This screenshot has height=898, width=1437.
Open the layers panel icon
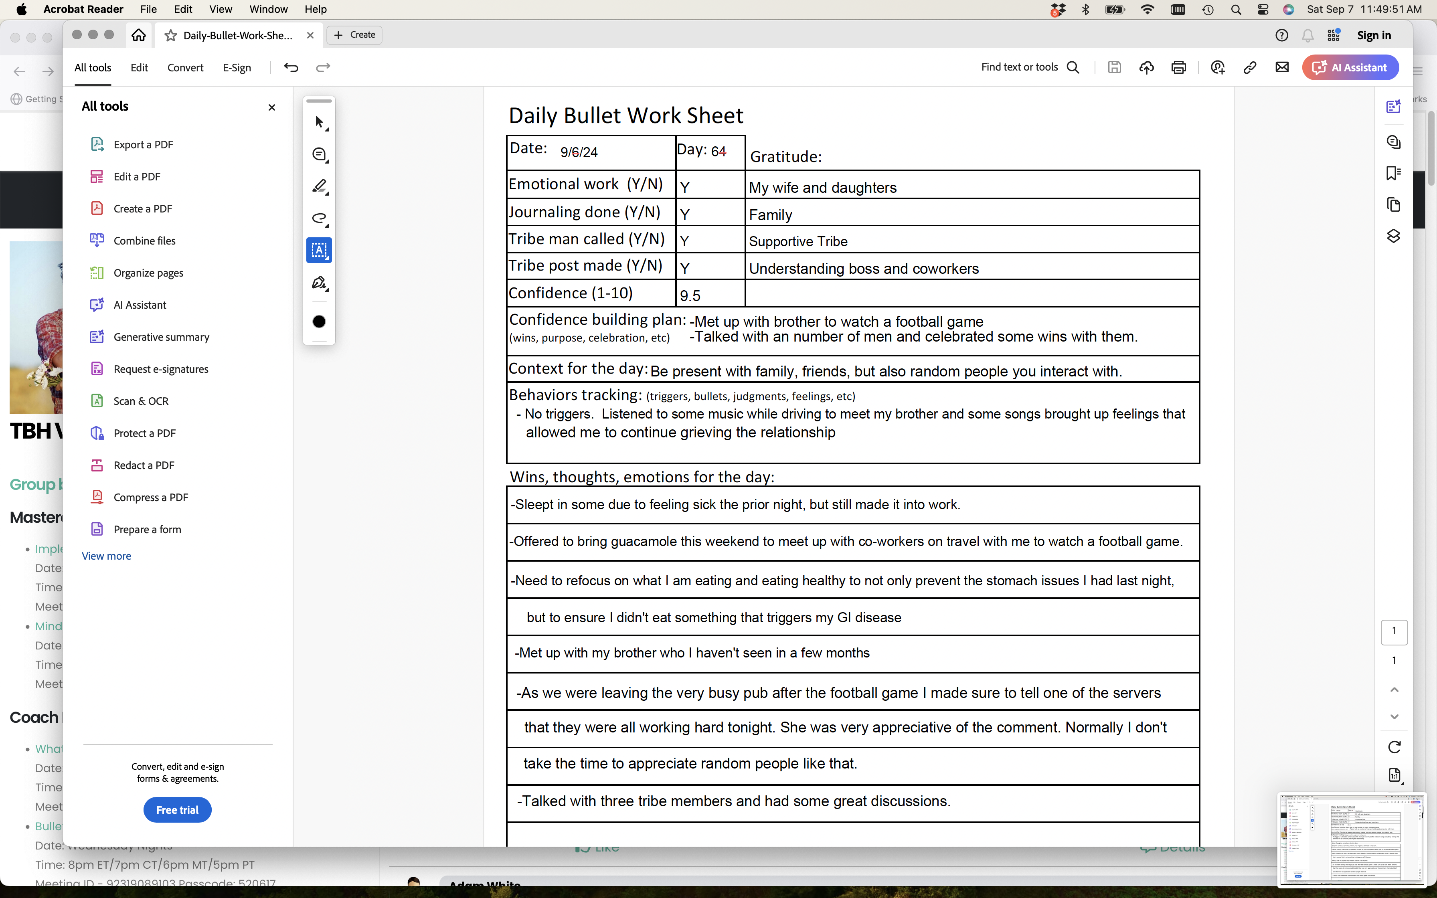click(1393, 237)
